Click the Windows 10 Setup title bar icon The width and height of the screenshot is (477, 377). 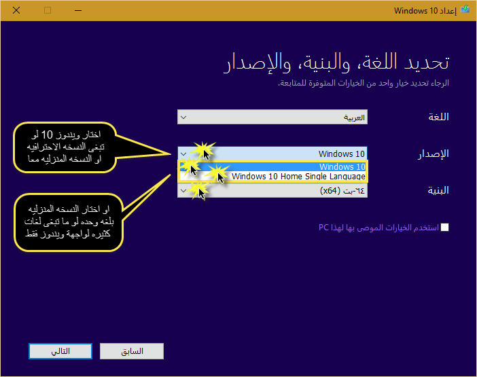pyautogui.click(x=465, y=10)
